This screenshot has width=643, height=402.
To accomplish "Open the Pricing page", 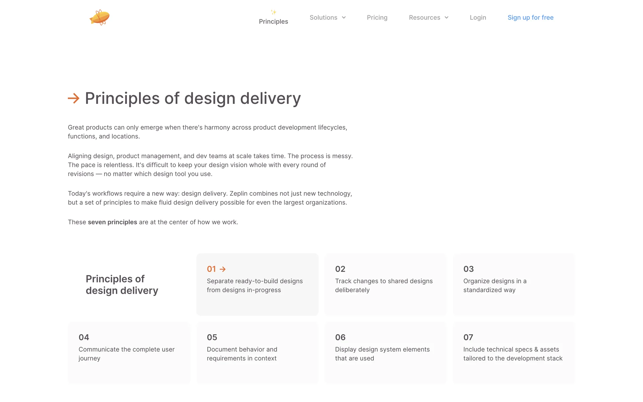I will click(377, 17).
